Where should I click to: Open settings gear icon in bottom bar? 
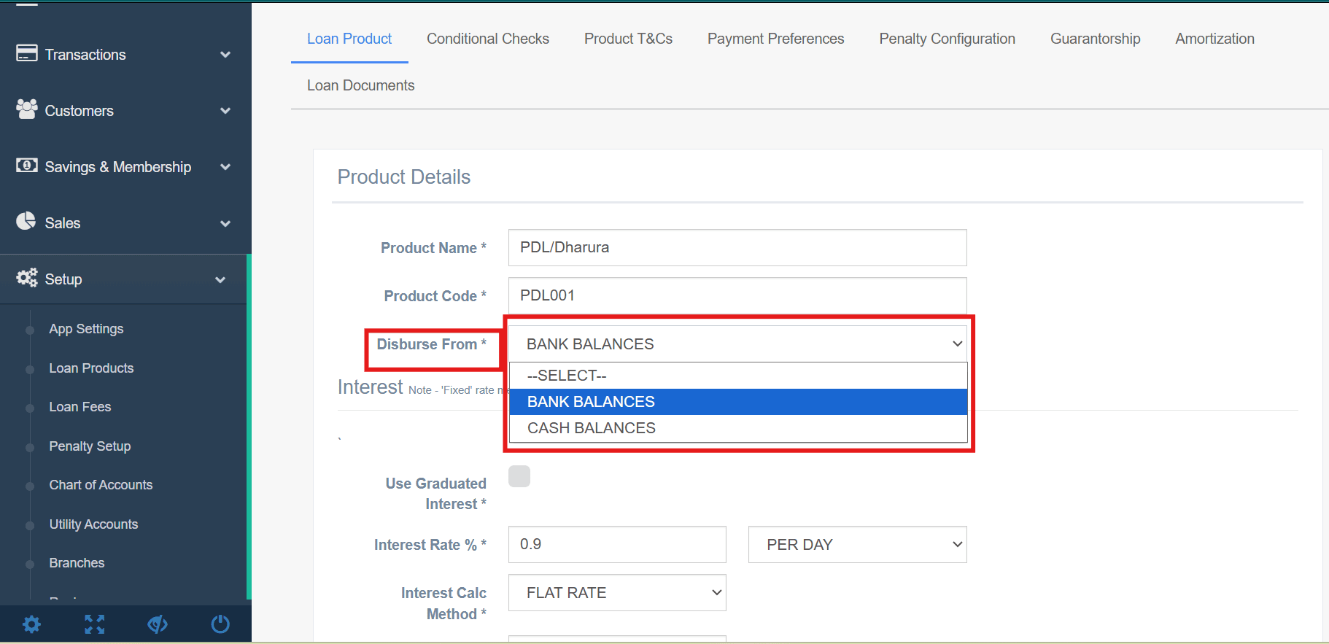[31, 624]
